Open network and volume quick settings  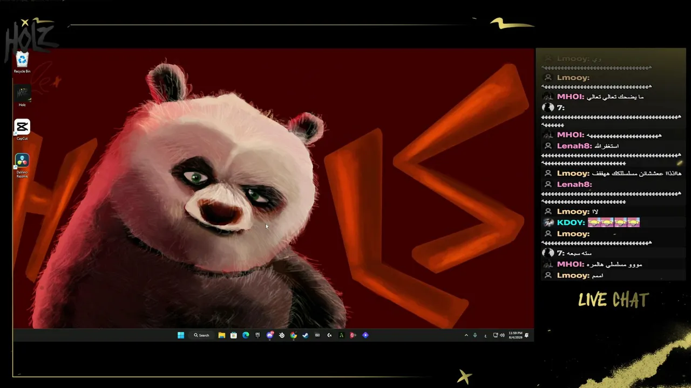click(499, 335)
